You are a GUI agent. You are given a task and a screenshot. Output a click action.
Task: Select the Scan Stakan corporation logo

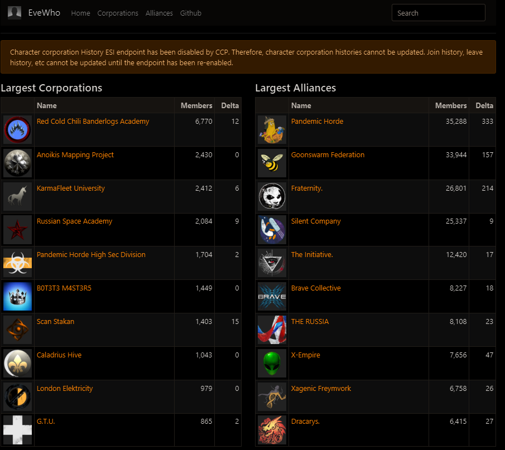(18, 330)
